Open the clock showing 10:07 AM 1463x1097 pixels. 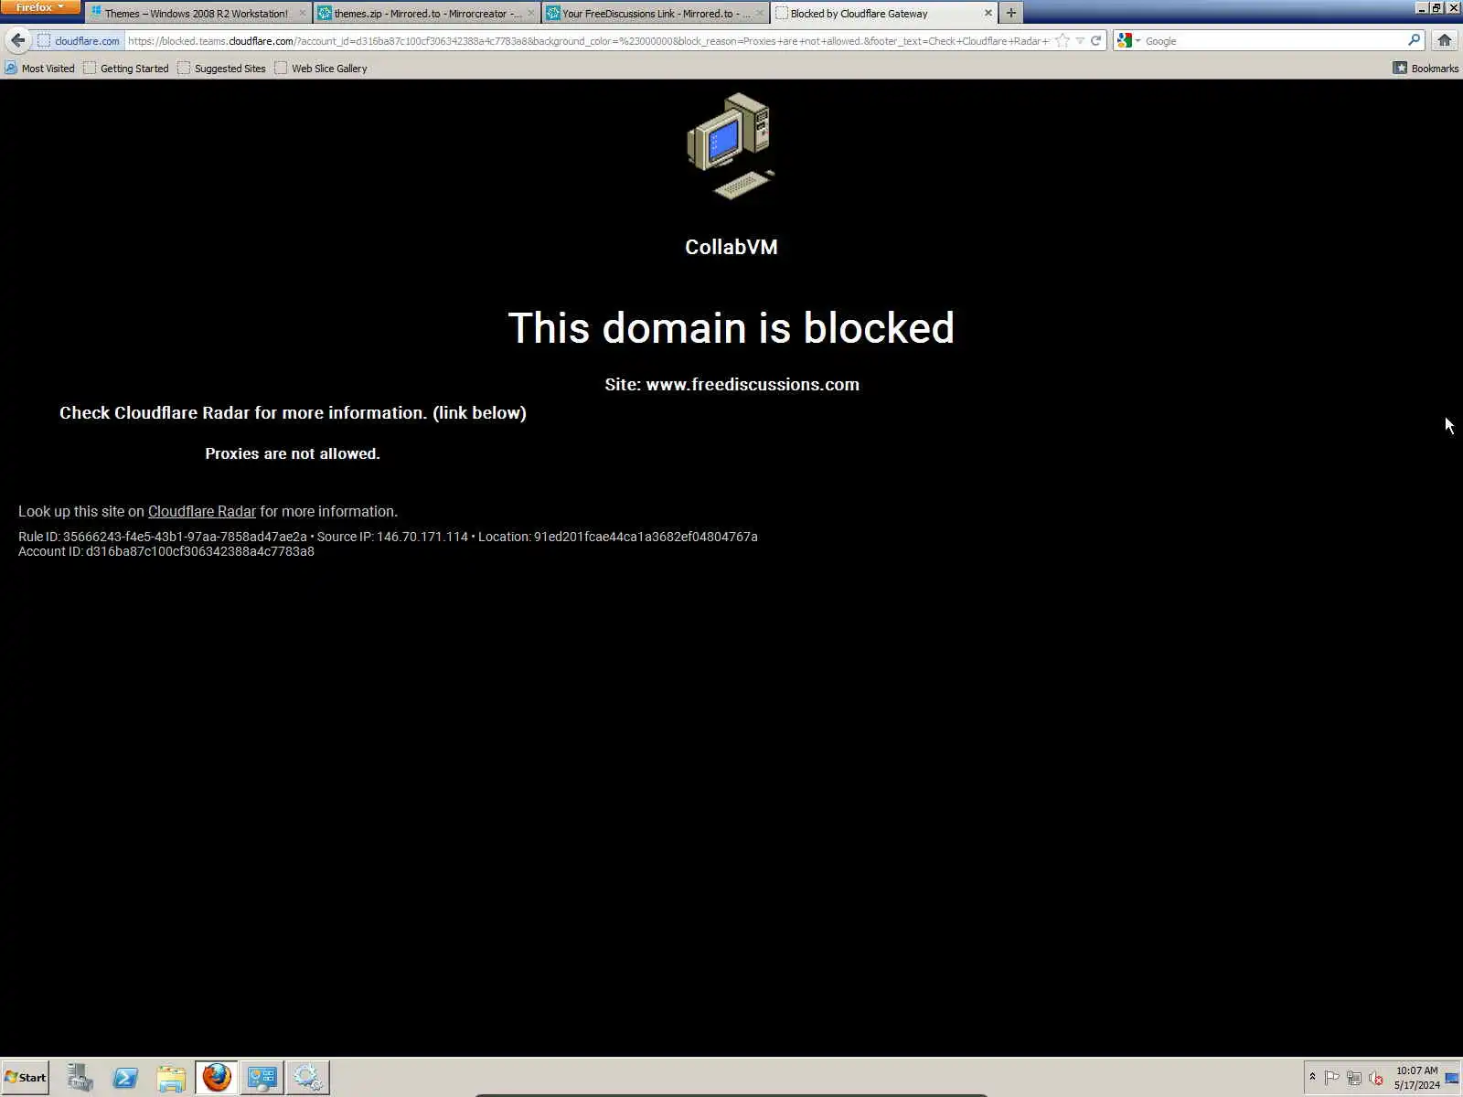[1416, 1077]
